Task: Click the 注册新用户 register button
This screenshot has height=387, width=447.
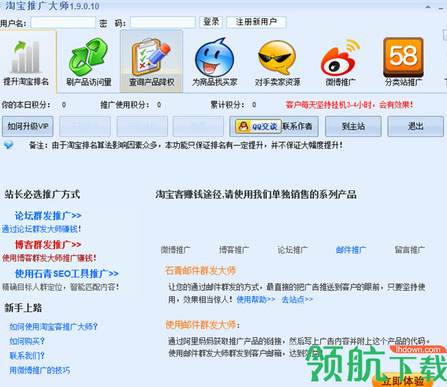Action: 256,22
